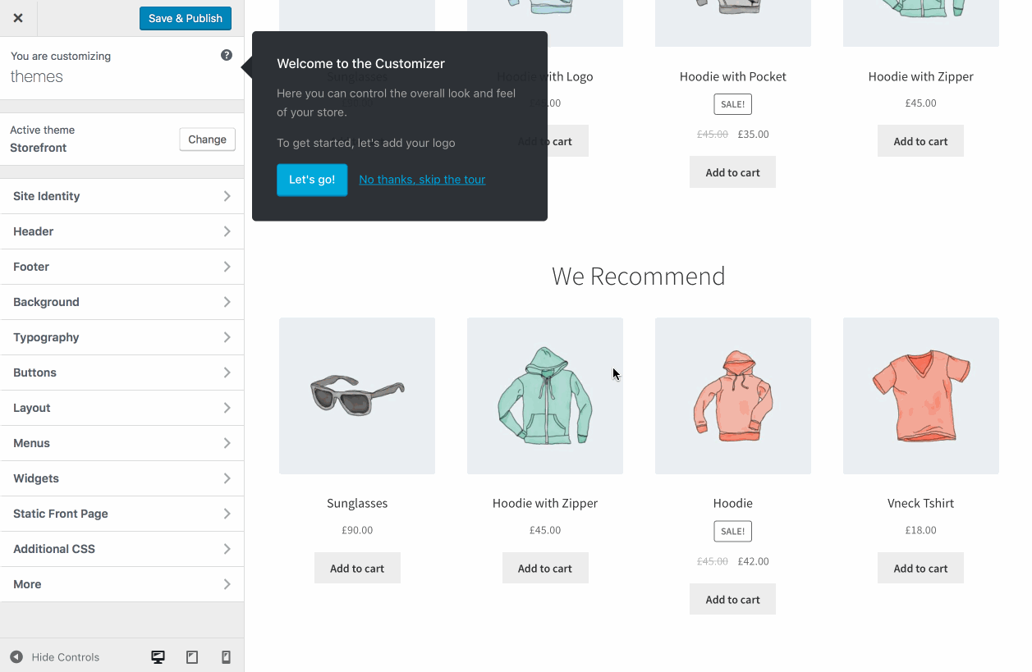
Task: Switch to mobile preview icon
Action: [x=227, y=657]
